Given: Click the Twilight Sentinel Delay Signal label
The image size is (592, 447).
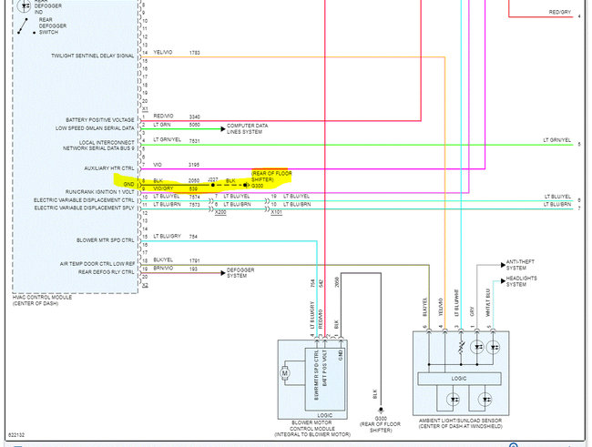Looking at the screenshot, I should point(93,55).
